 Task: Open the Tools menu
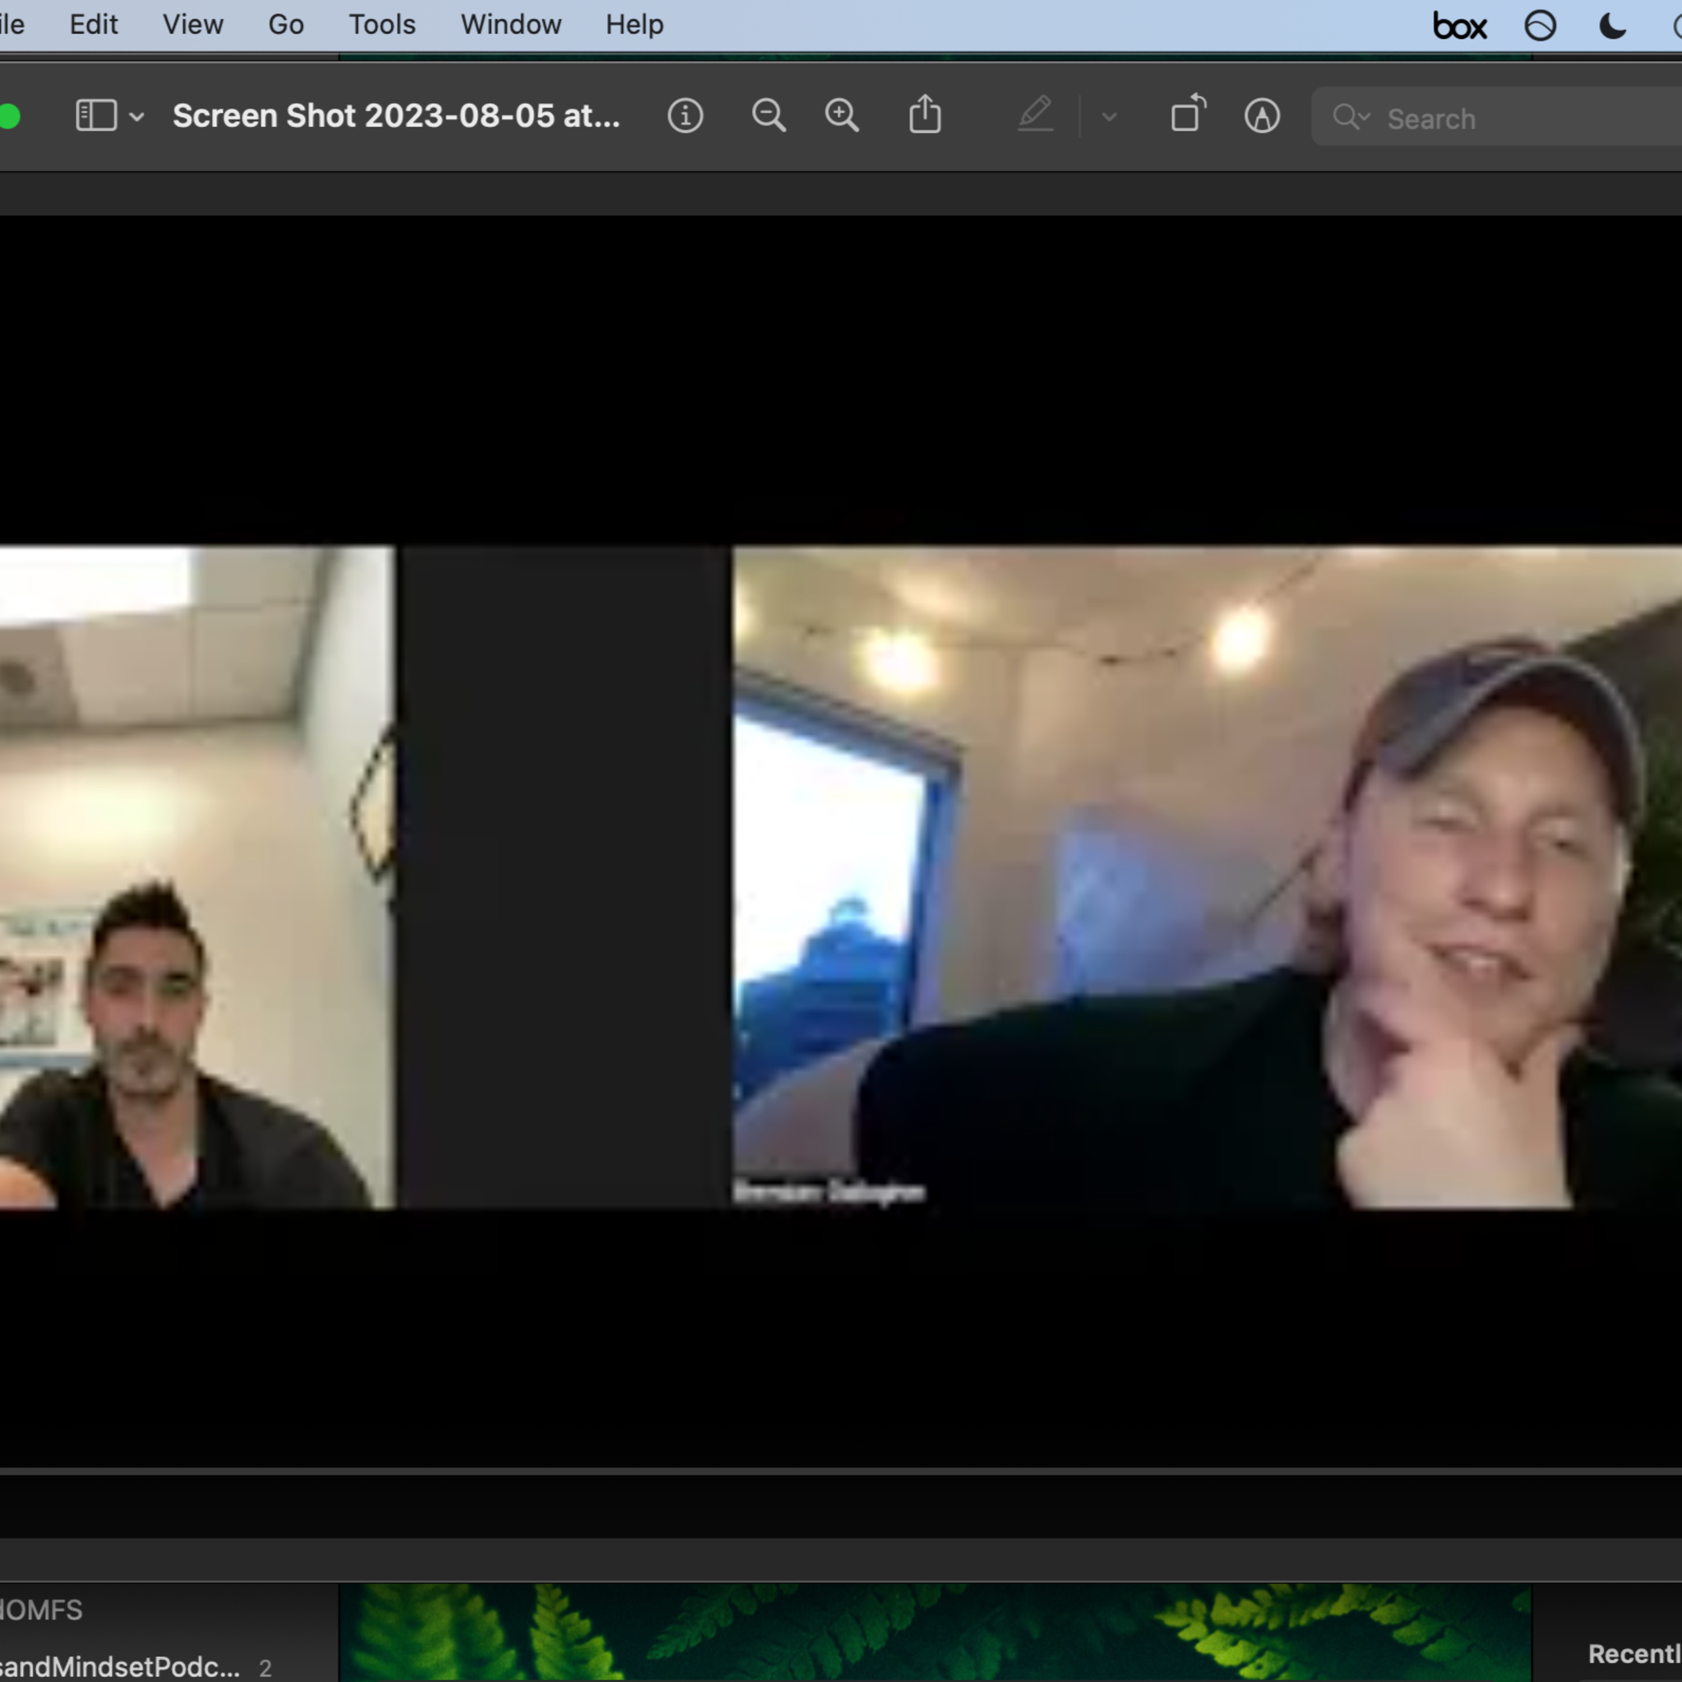tap(382, 24)
